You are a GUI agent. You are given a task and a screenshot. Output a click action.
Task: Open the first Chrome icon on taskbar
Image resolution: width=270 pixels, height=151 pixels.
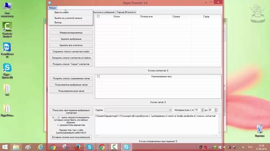click(x=53, y=147)
